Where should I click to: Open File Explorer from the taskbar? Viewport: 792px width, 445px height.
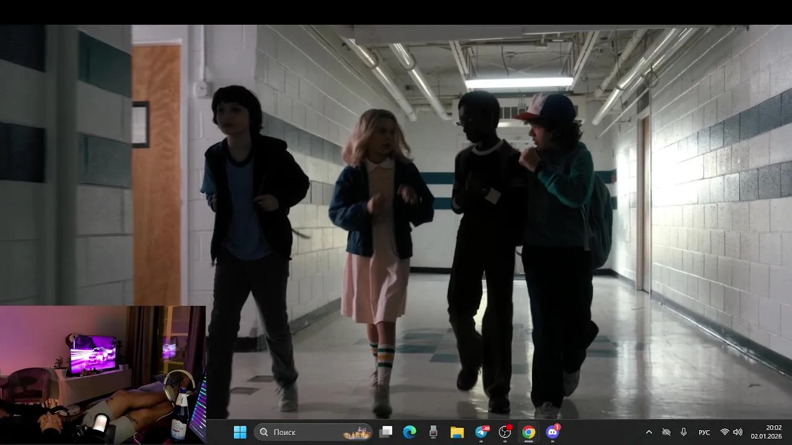coord(457,432)
